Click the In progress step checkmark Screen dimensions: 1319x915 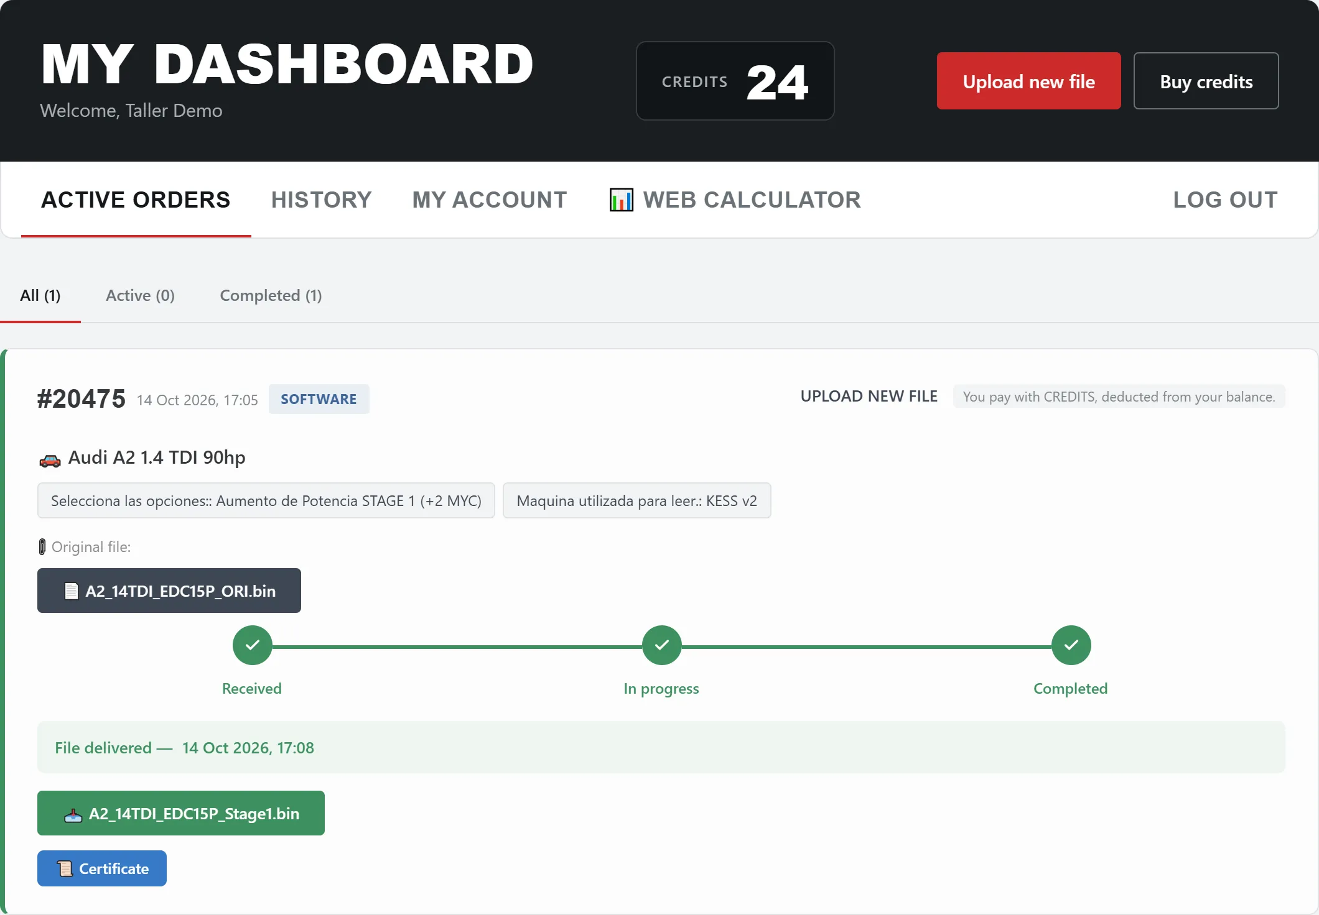[x=661, y=645]
